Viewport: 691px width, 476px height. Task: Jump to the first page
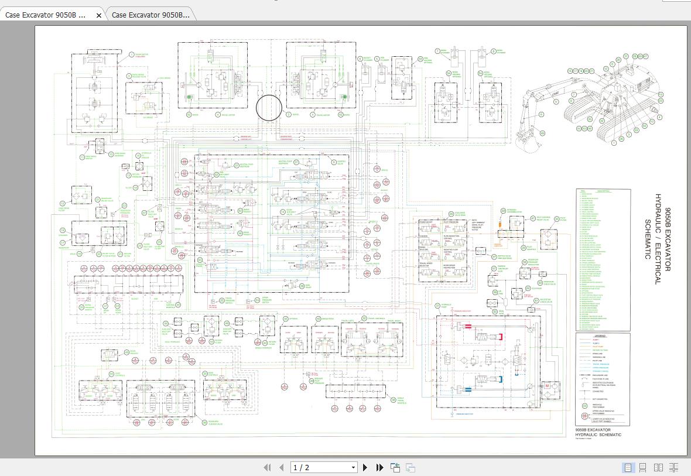click(x=267, y=467)
